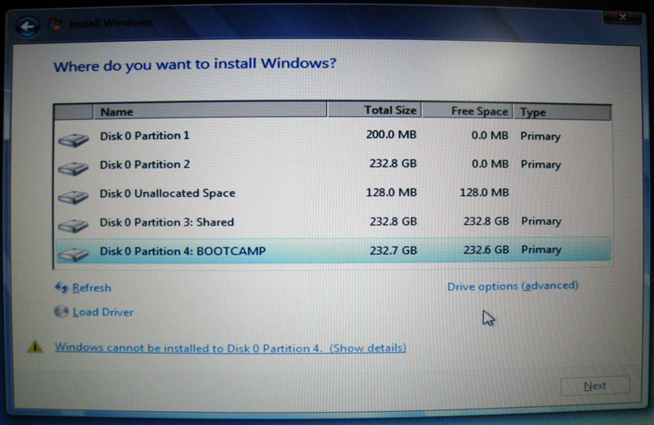Click drive icon for Partition 3: Shared
This screenshot has height=425, width=654.
74,226
